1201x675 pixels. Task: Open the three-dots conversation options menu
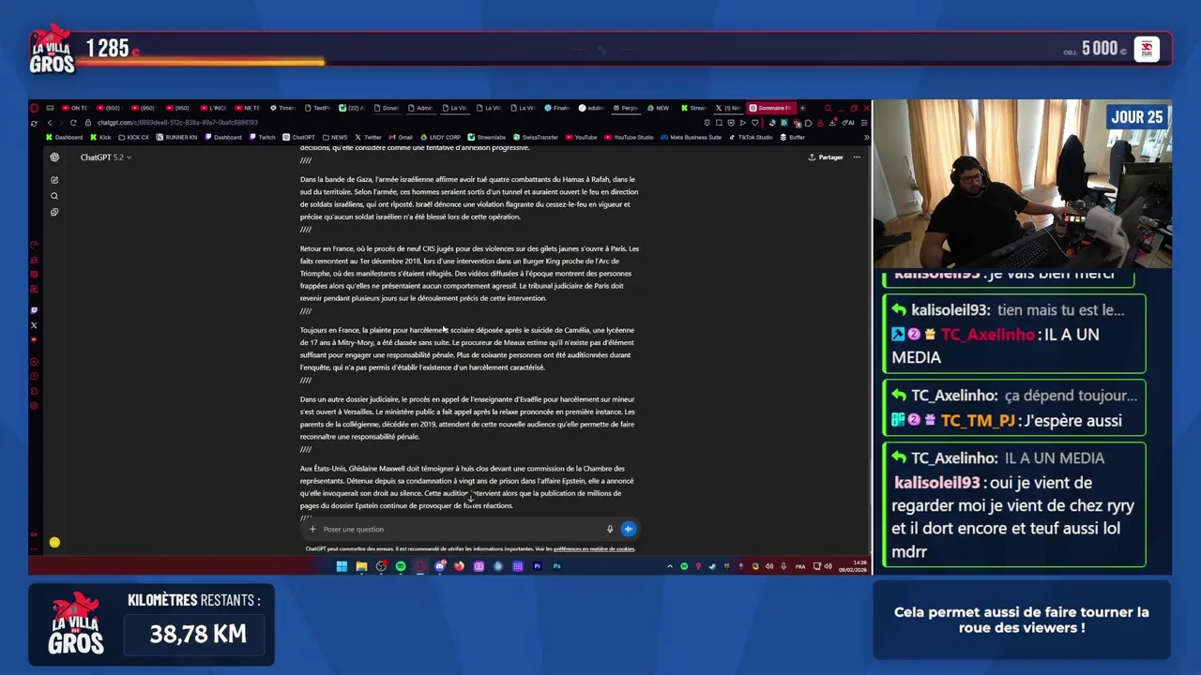tap(857, 157)
